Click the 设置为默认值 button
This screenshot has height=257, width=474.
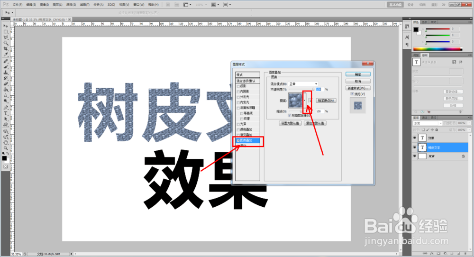[x=290, y=123]
